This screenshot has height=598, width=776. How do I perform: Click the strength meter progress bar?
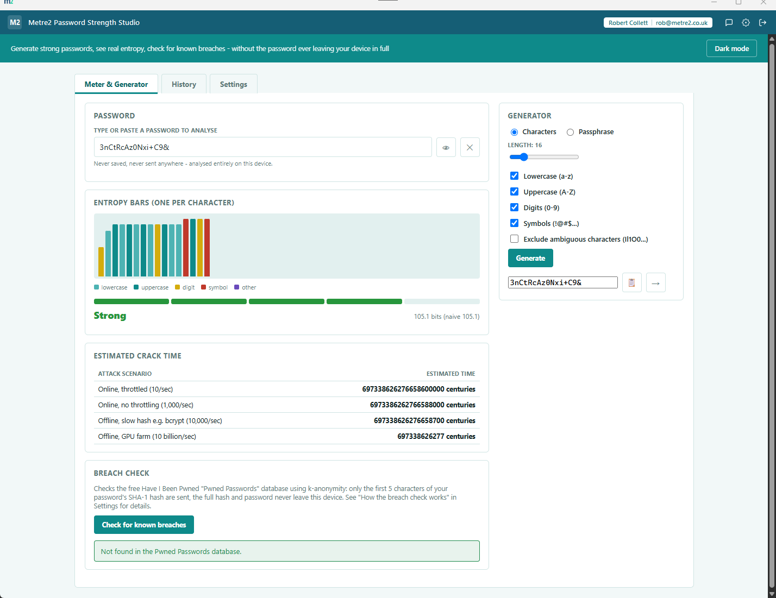[x=287, y=301]
